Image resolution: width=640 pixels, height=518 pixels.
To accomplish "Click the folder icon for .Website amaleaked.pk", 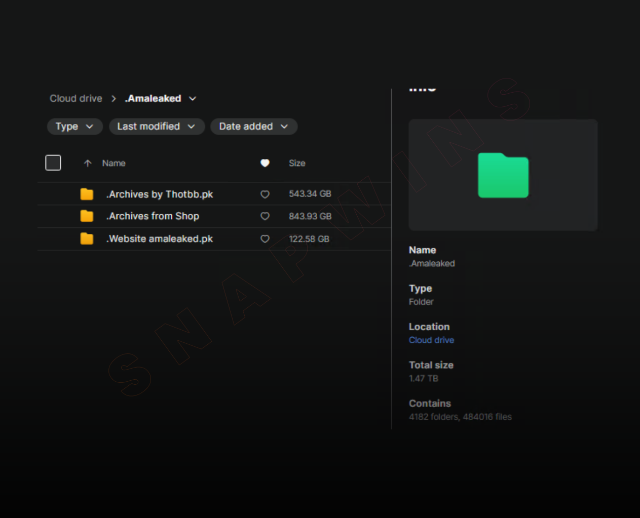I will tap(87, 238).
